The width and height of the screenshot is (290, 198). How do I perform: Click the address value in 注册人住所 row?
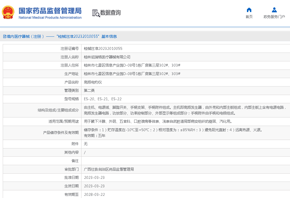(132, 65)
